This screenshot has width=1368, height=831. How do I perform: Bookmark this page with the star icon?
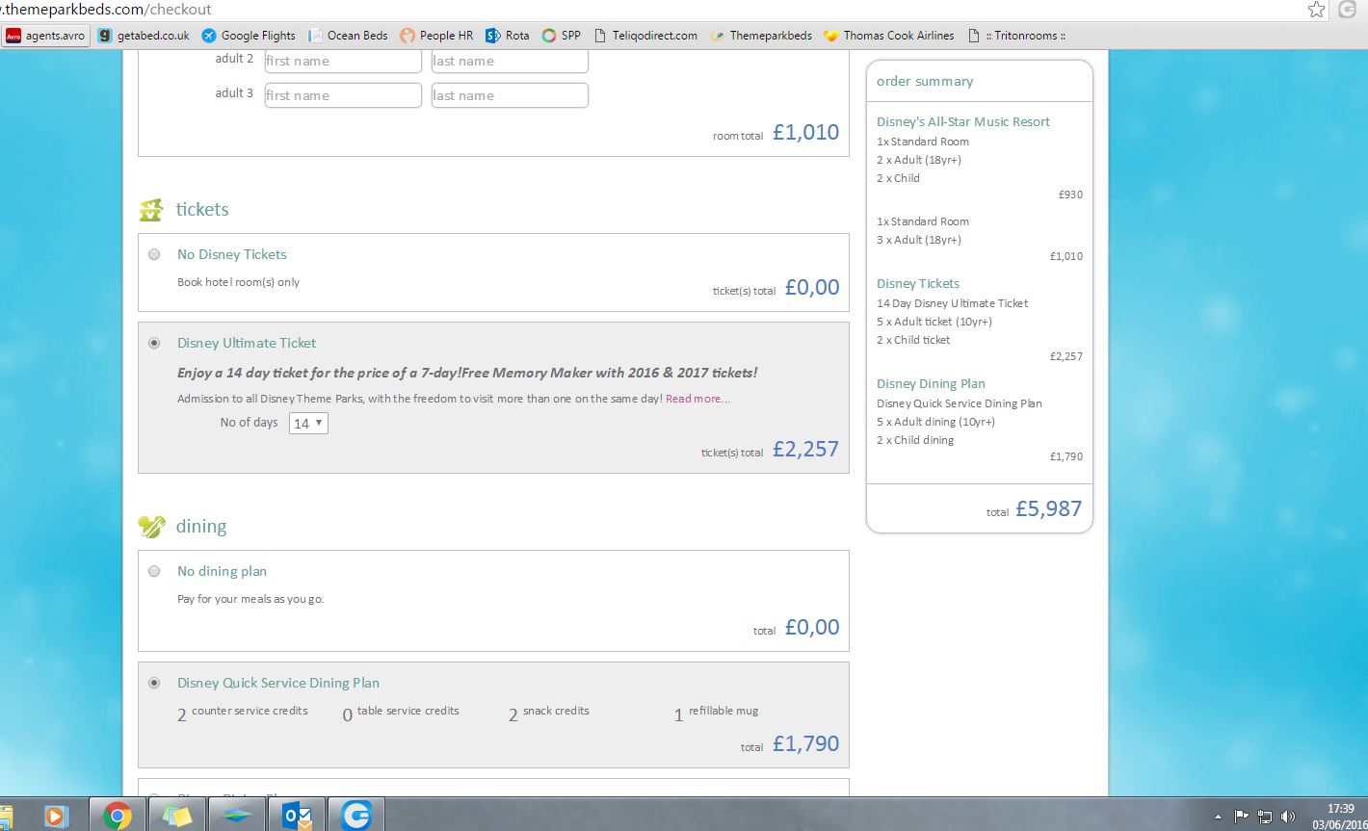point(1317,10)
